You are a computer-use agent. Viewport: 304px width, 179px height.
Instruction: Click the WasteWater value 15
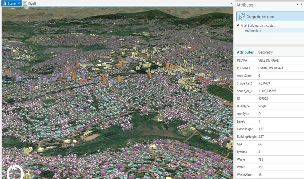[x=260, y=175]
